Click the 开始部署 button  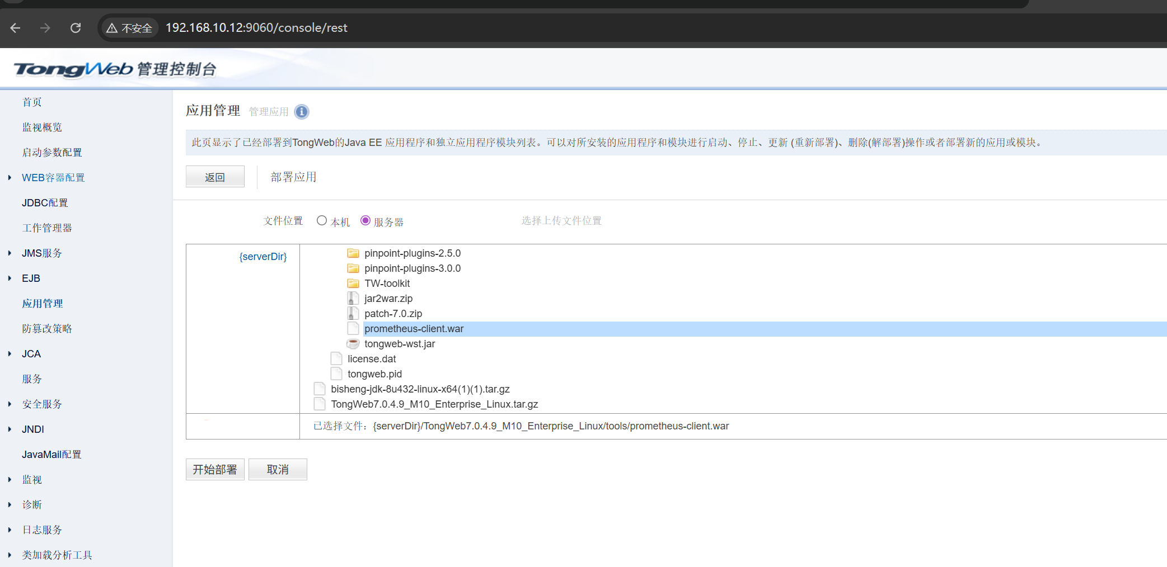[x=215, y=470]
